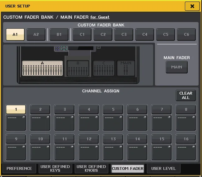Viewport: 202px width, 177px height.
Task: Open channel selection popup under fader 13
Action: pyautogui.click(x=113, y=152)
